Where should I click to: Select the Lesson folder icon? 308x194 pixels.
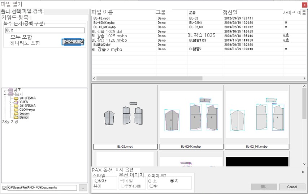pos(16,114)
